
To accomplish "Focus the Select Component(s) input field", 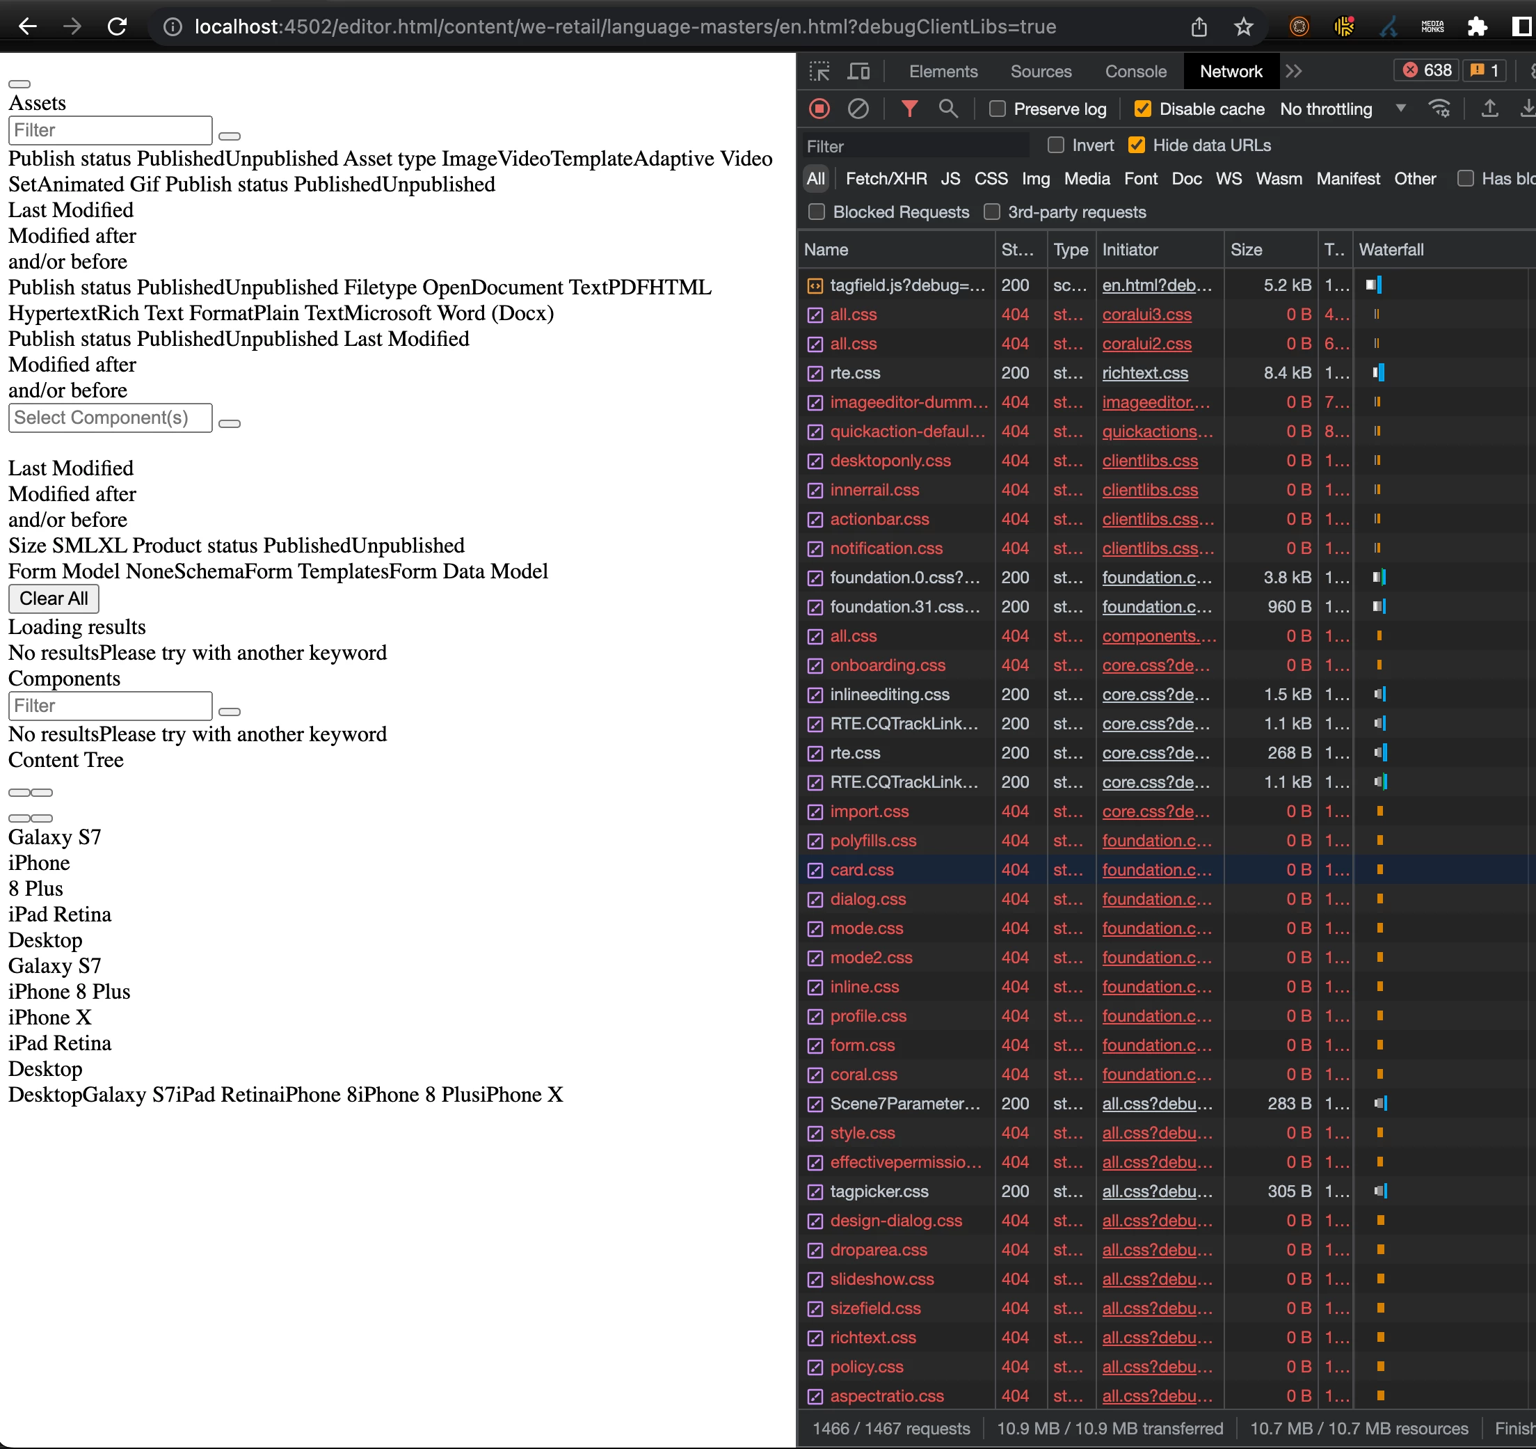I will click(111, 418).
